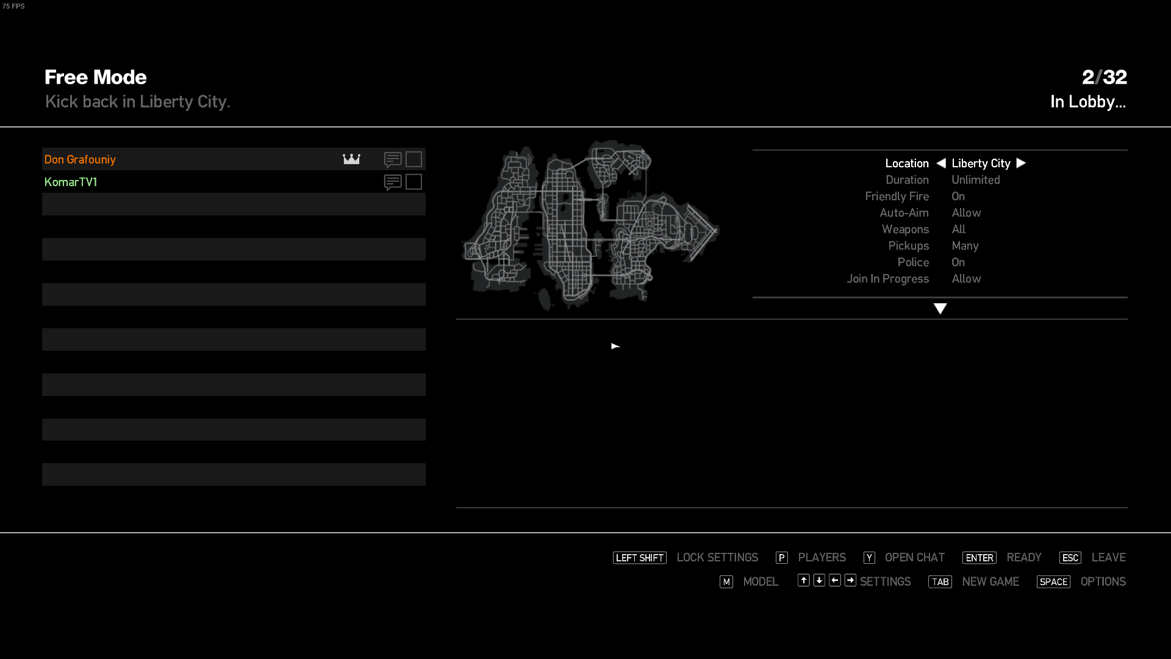Select the Duration setting row
This screenshot has width=1171, height=659.
907,180
